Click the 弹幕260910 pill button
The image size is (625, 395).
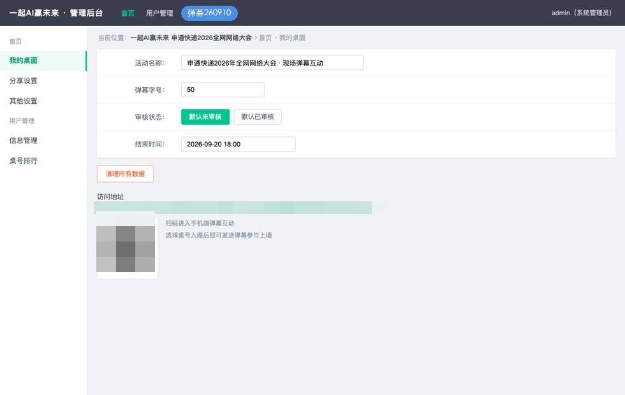click(x=209, y=13)
